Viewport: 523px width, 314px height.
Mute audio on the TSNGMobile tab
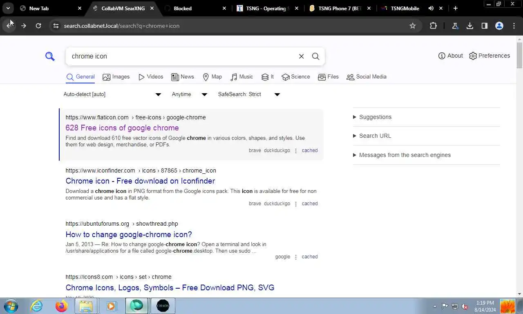click(431, 8)
